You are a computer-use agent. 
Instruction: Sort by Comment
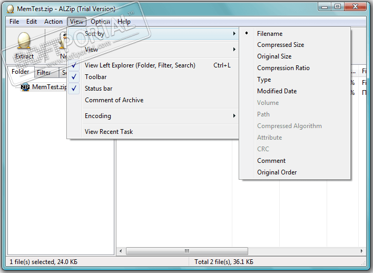point(295,161)
